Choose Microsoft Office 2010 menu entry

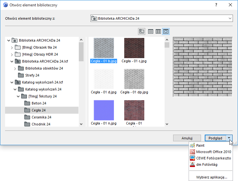click(211, 152)
